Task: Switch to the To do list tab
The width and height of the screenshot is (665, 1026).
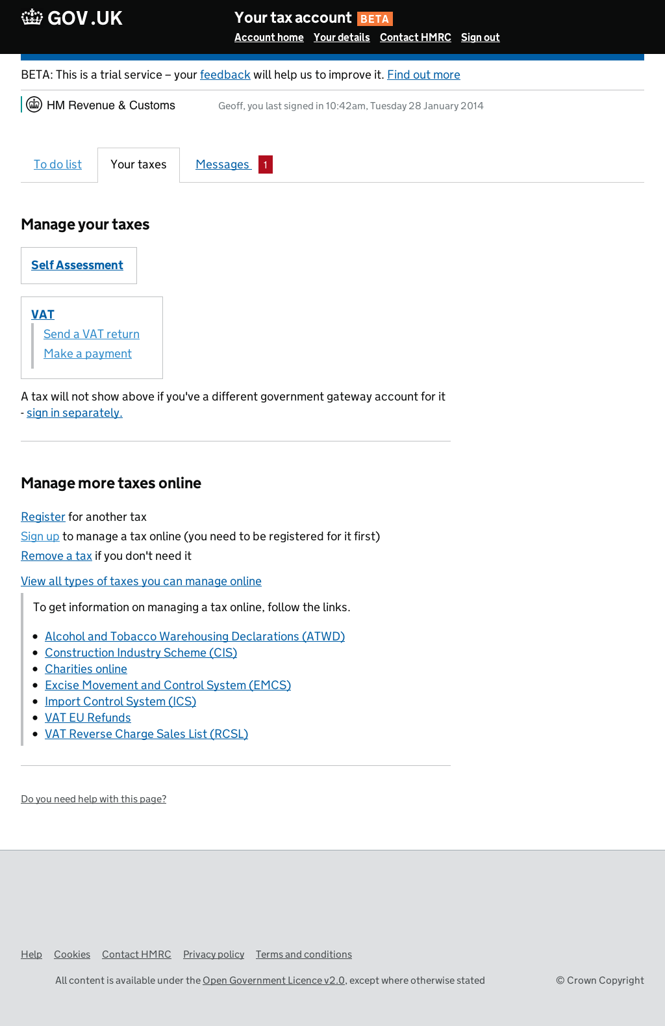Action: point(58,164)
